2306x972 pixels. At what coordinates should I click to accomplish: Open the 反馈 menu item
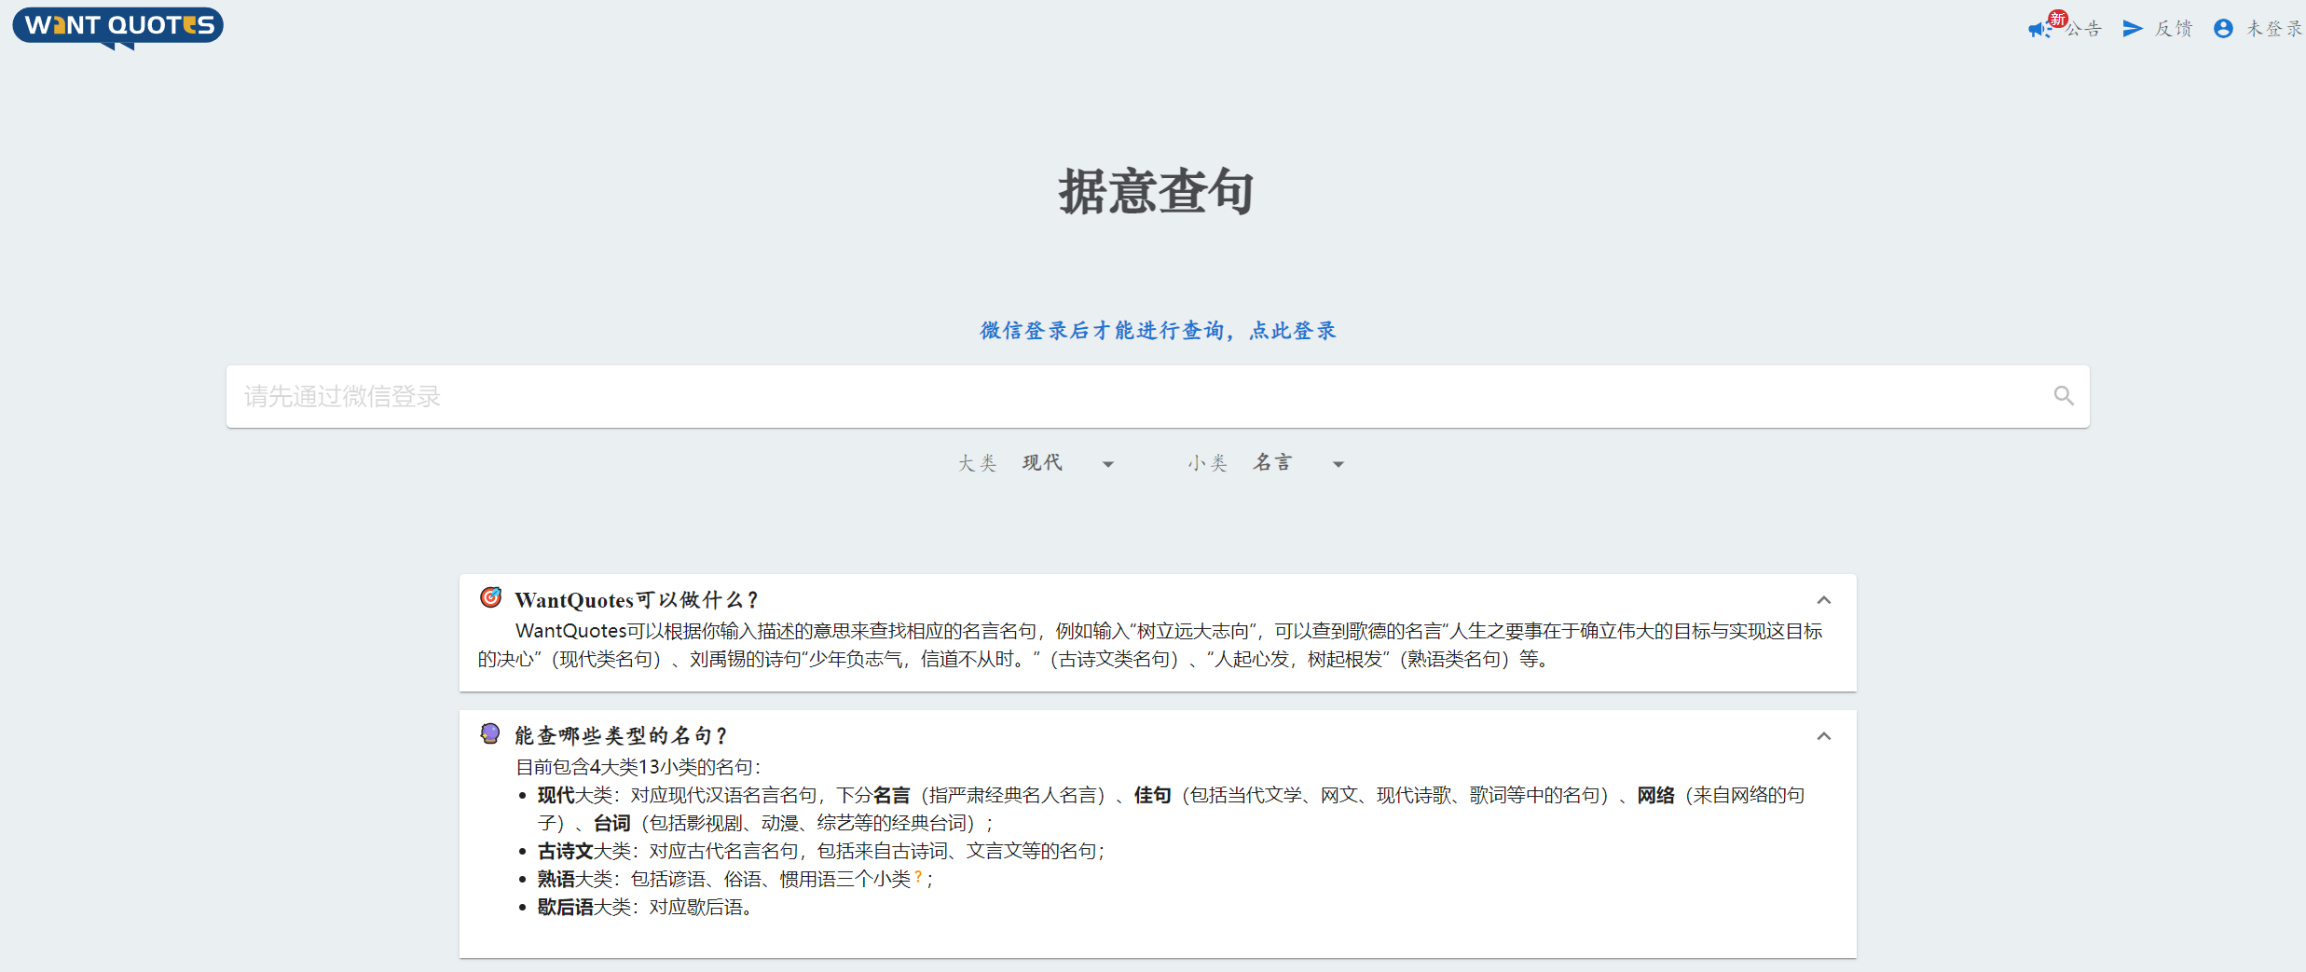tap(2174, 29)
